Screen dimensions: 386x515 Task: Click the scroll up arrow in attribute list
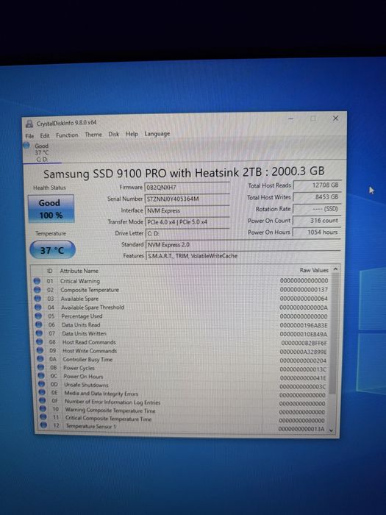tap(335, 269)
